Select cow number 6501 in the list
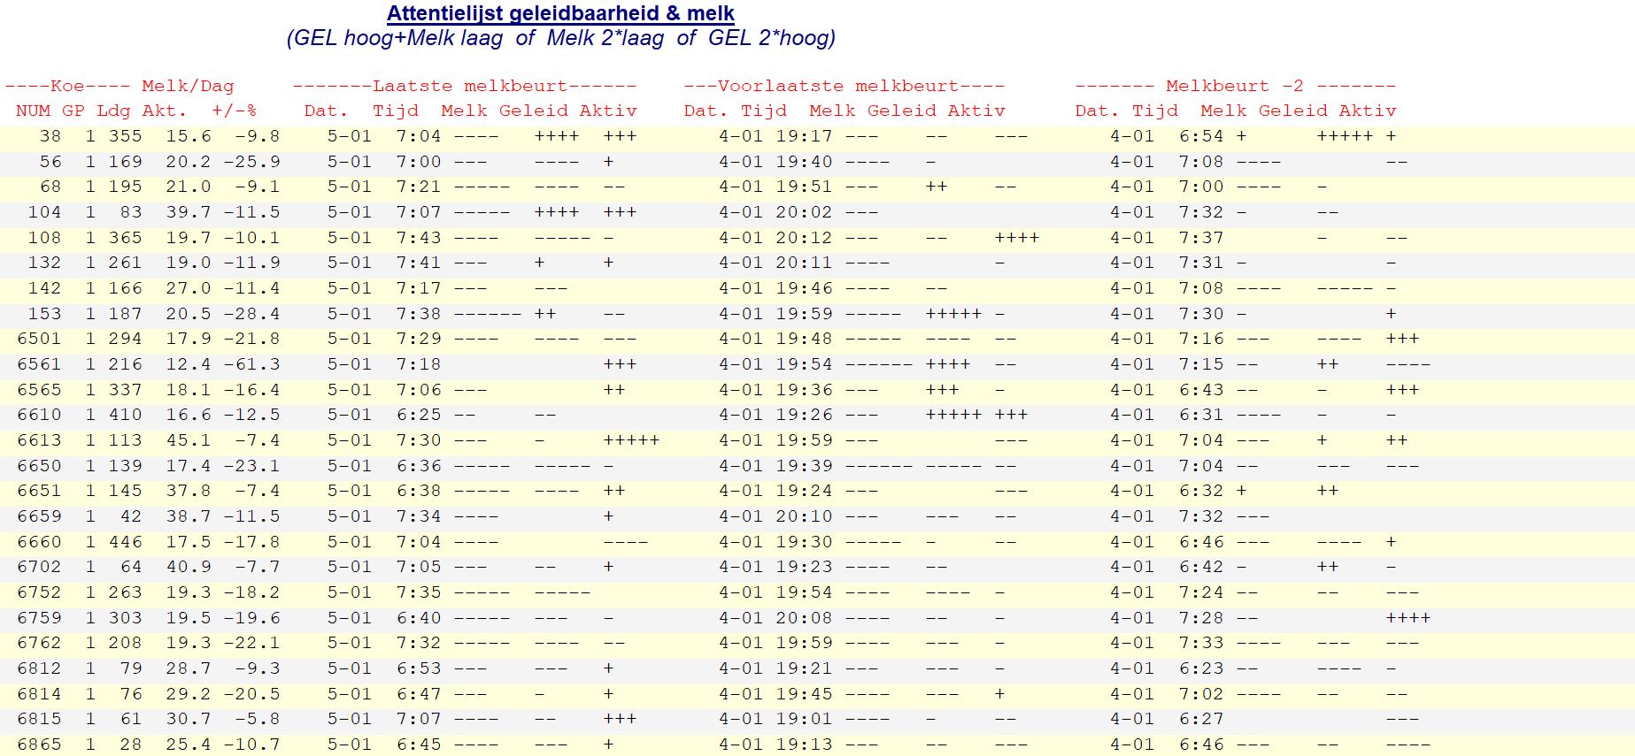This screenshot has width=1635, height=756. point(39,339)
